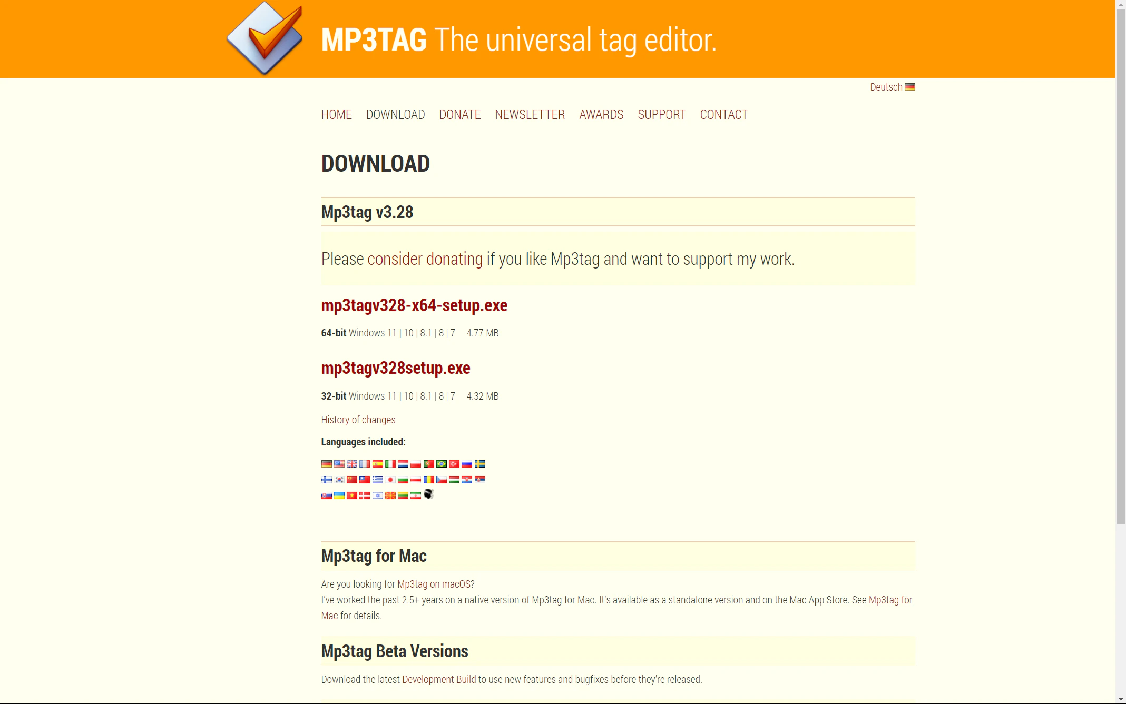This screenshot has height=704, width=1126.
Task: Click the Swedish flag icon
Action: (480, 464)
